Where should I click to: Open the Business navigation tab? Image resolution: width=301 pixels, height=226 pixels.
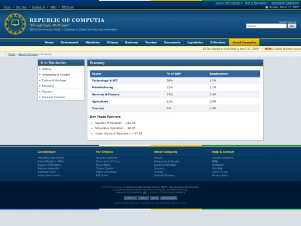click(132, 42)
